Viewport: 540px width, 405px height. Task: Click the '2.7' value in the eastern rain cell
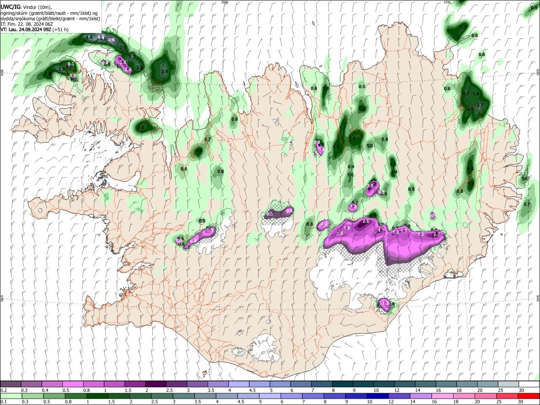pos(480,105)
